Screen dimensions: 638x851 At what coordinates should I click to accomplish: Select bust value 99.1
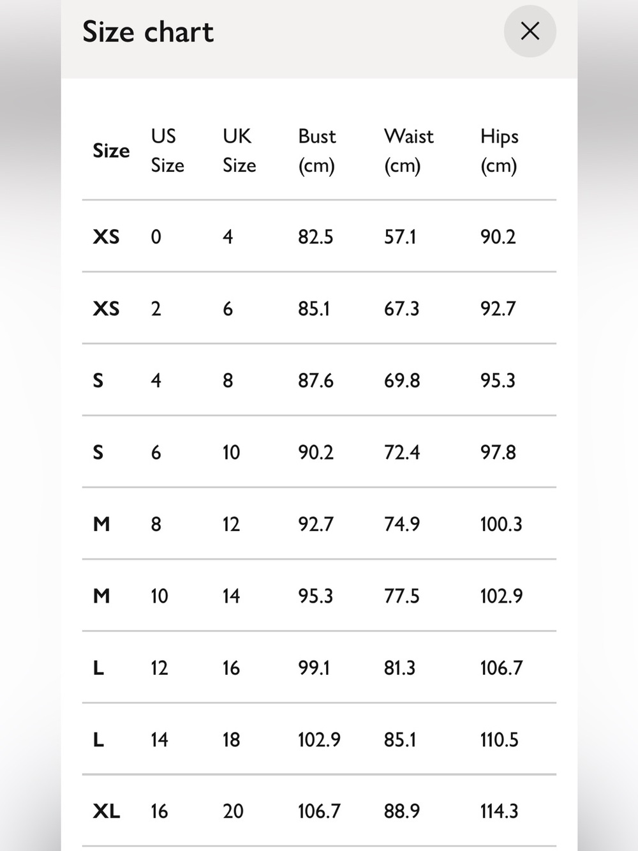tap(314, 668)
